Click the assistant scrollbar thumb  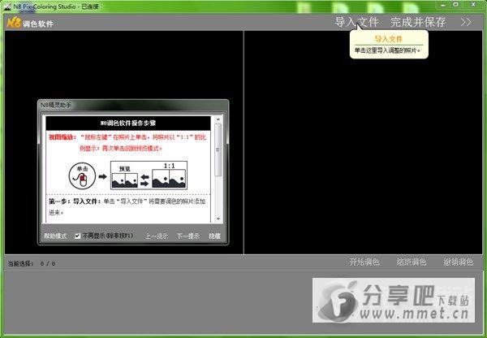click(x=218, y=149)
